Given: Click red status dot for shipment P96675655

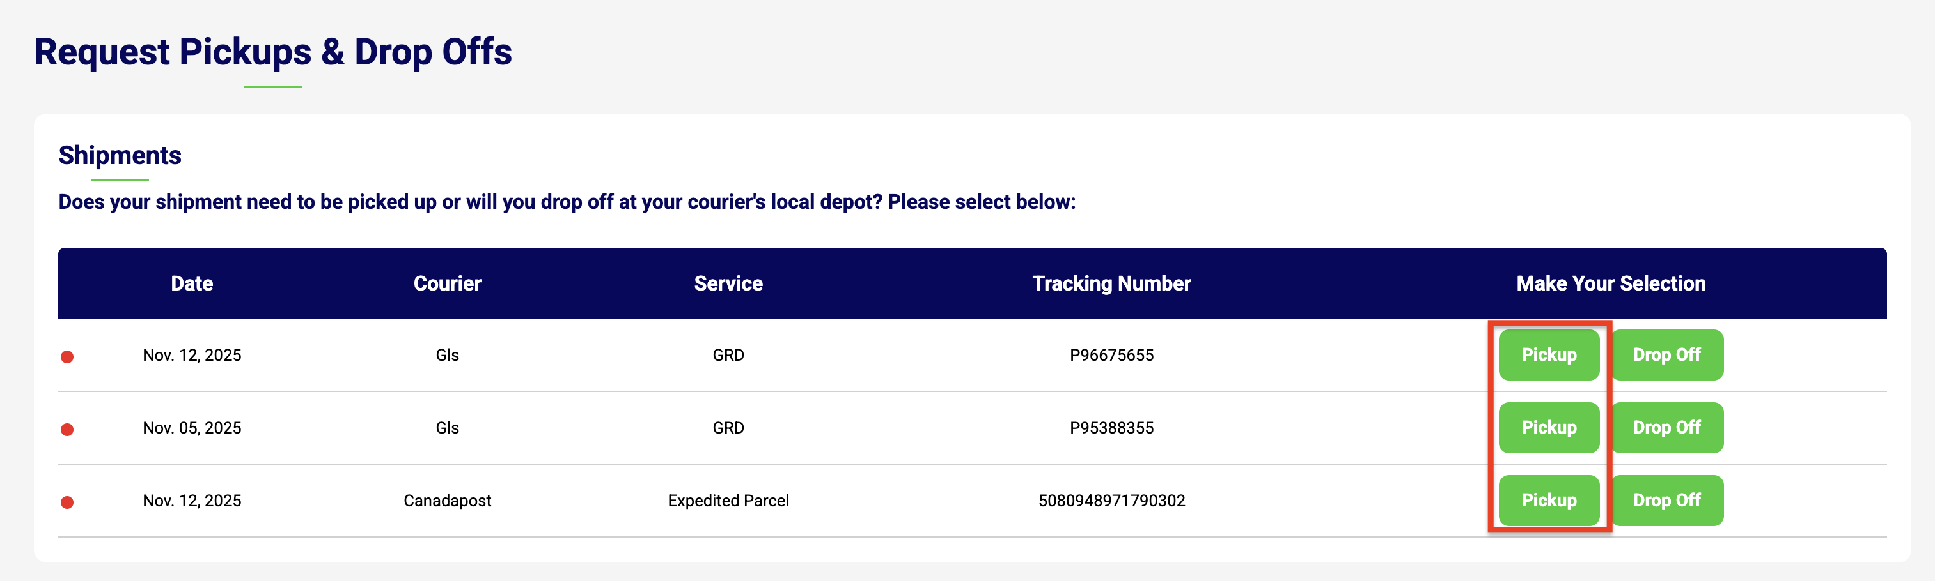Looking at the screenshot, I should [68, 357].
